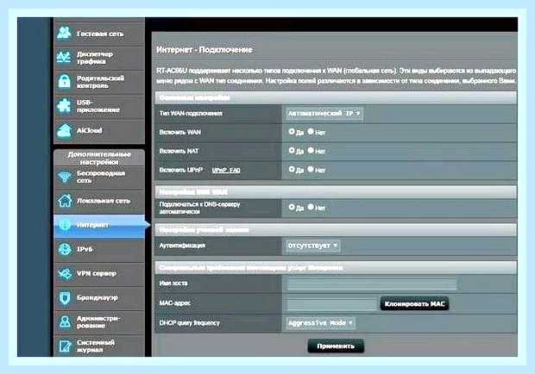Image resolution: width=535 pixels, height=374 pixels.
Task: Select 'Нет' for automatic DNS-server connection
Action: click(x=311, y=207)
